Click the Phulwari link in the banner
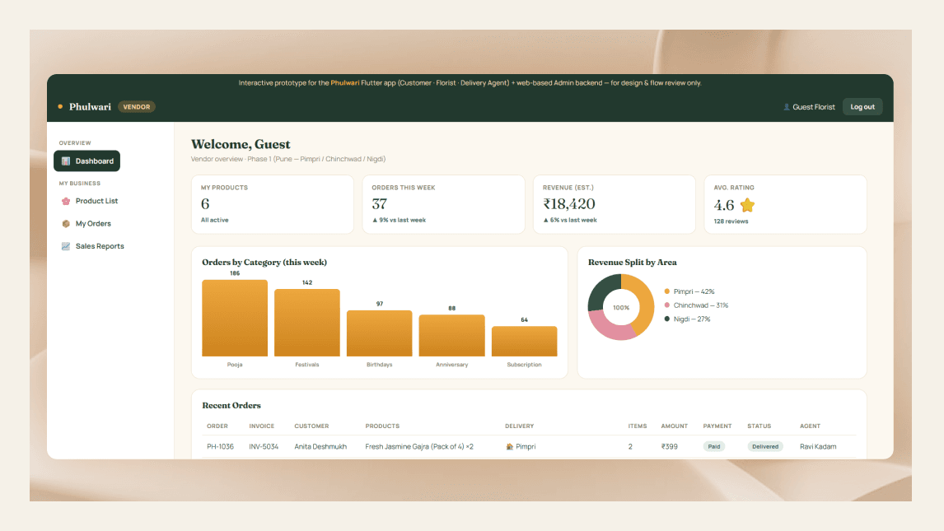 point(345,83)
